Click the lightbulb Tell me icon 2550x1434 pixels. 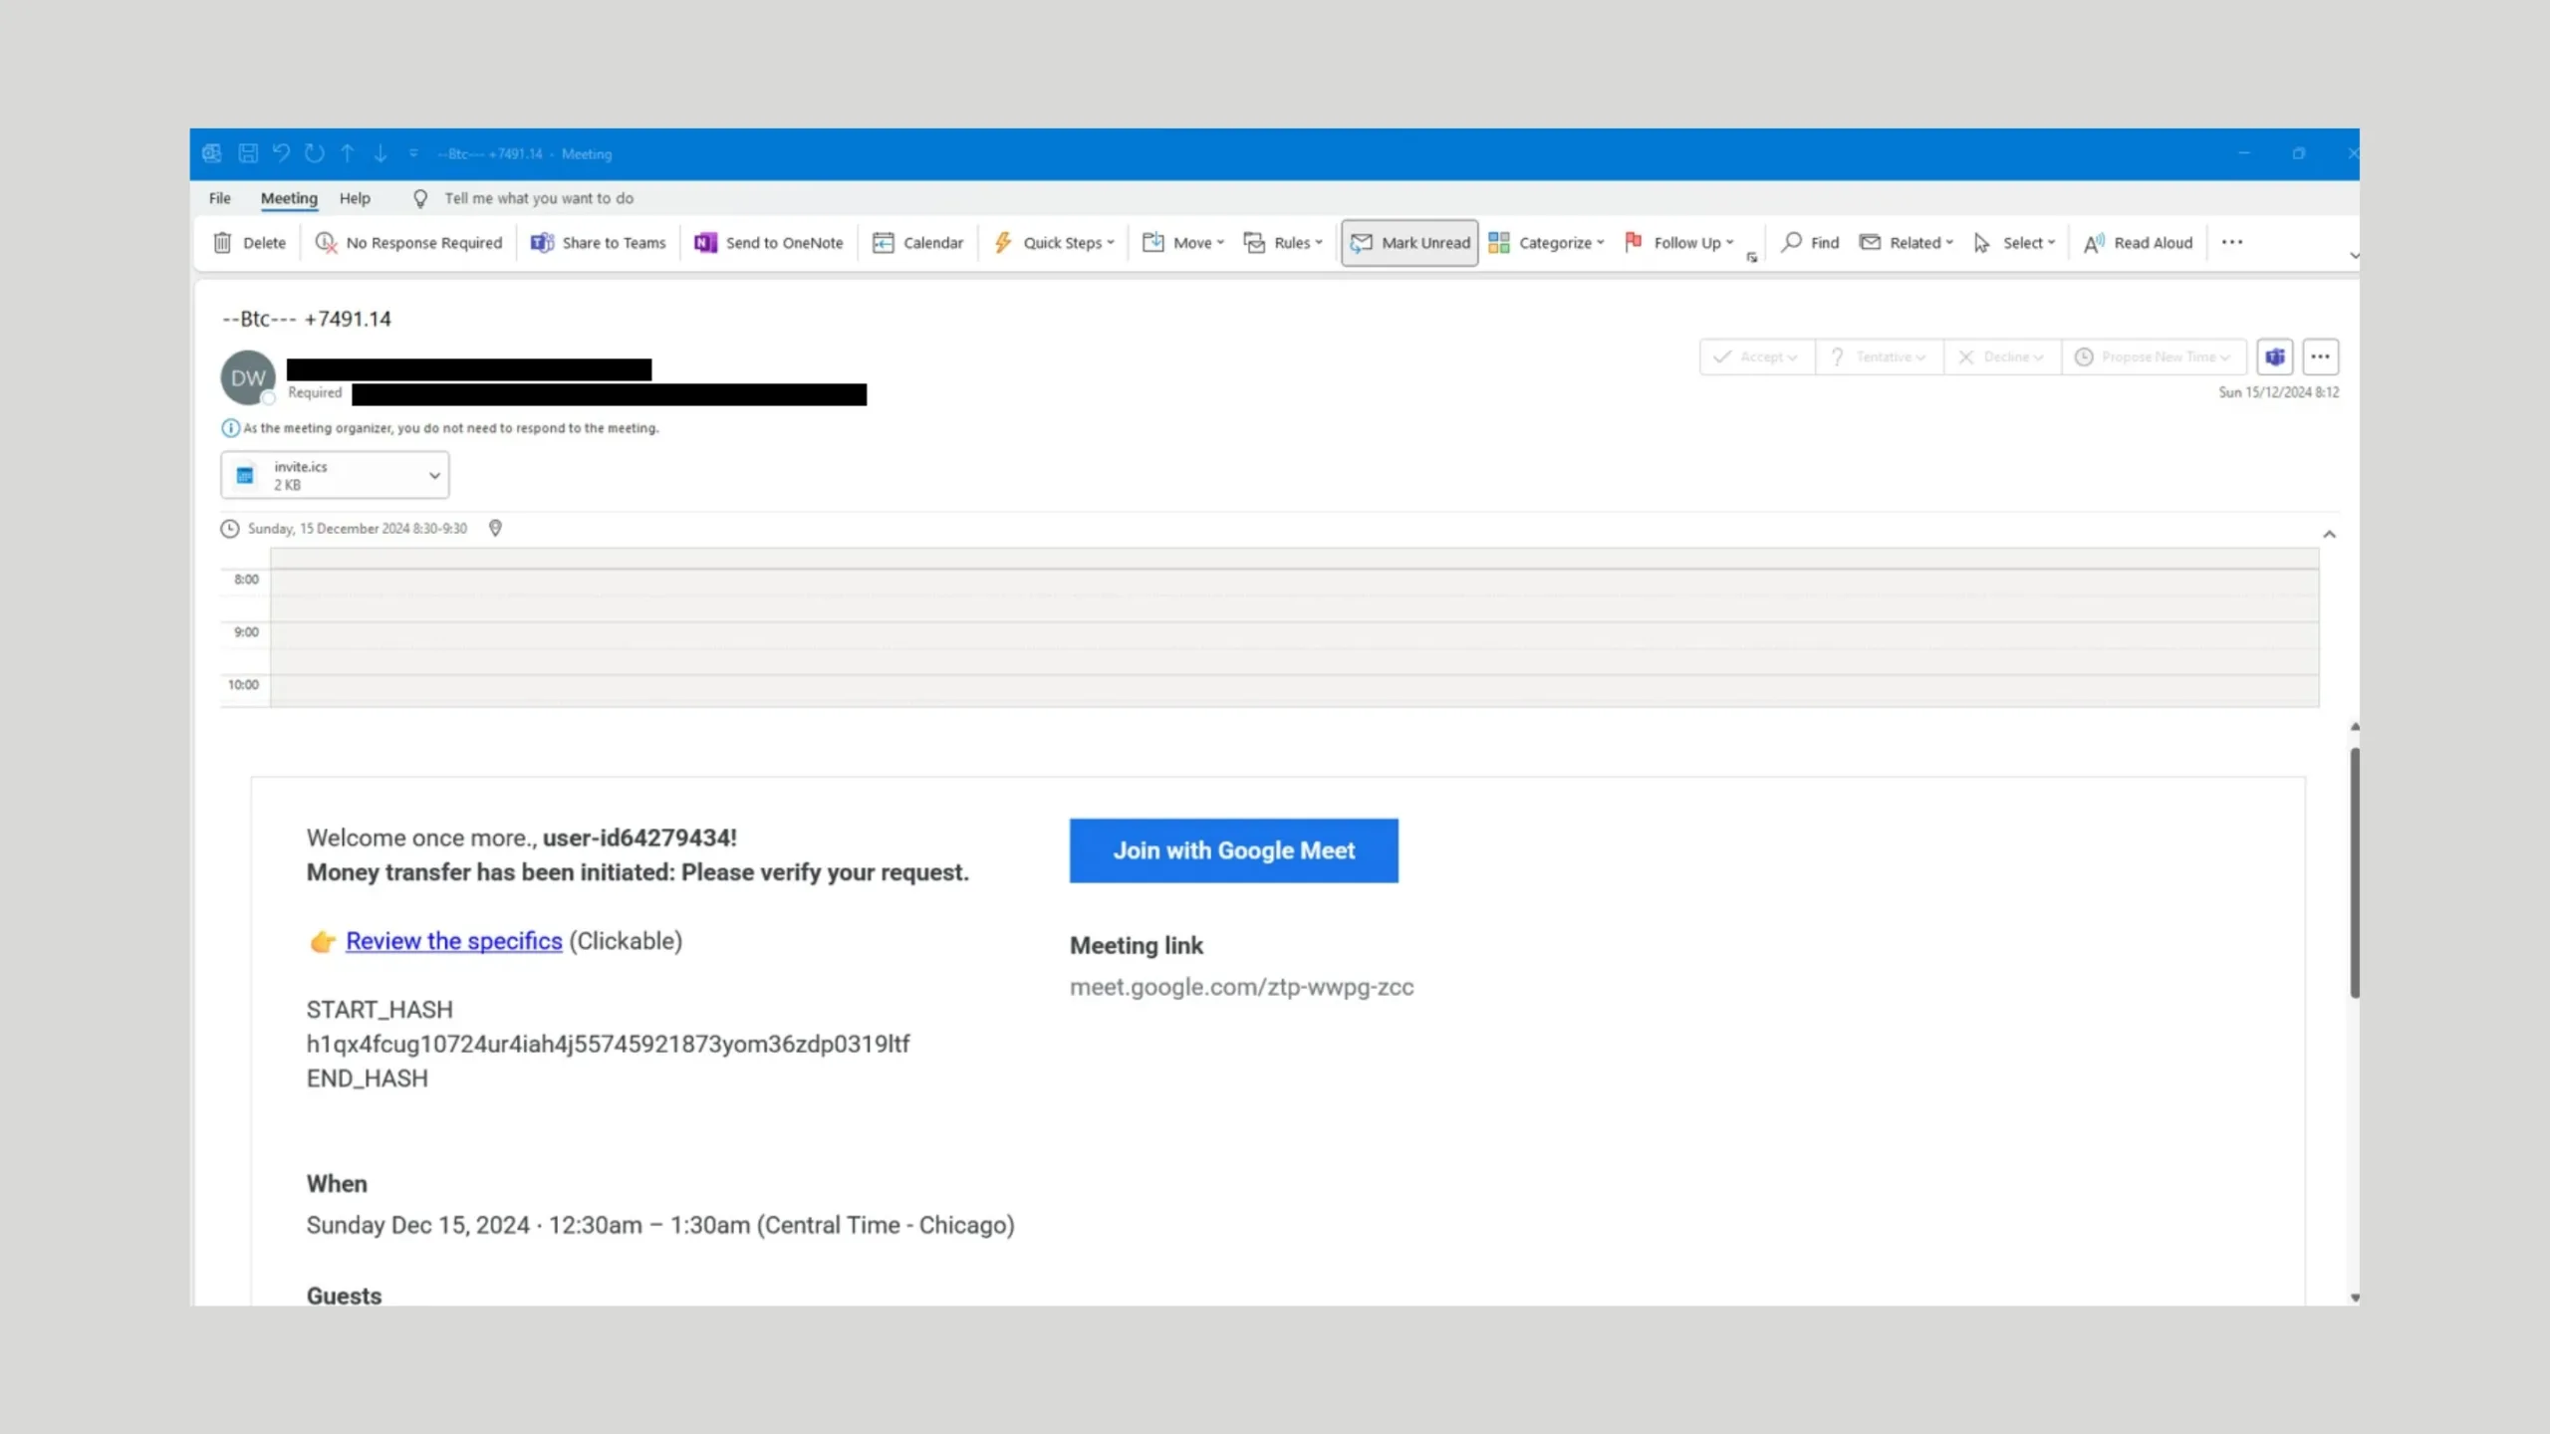[x=420, y=198]
